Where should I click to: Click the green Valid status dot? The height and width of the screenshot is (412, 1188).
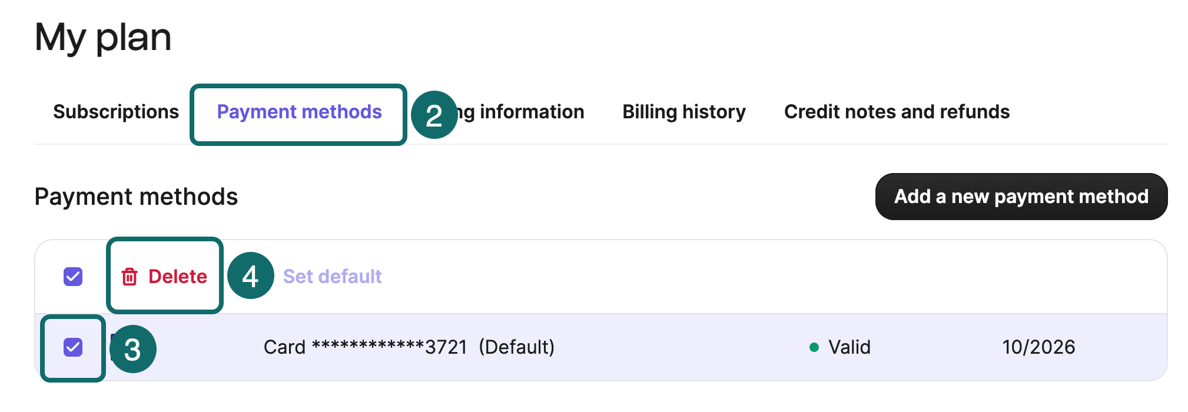814,347
